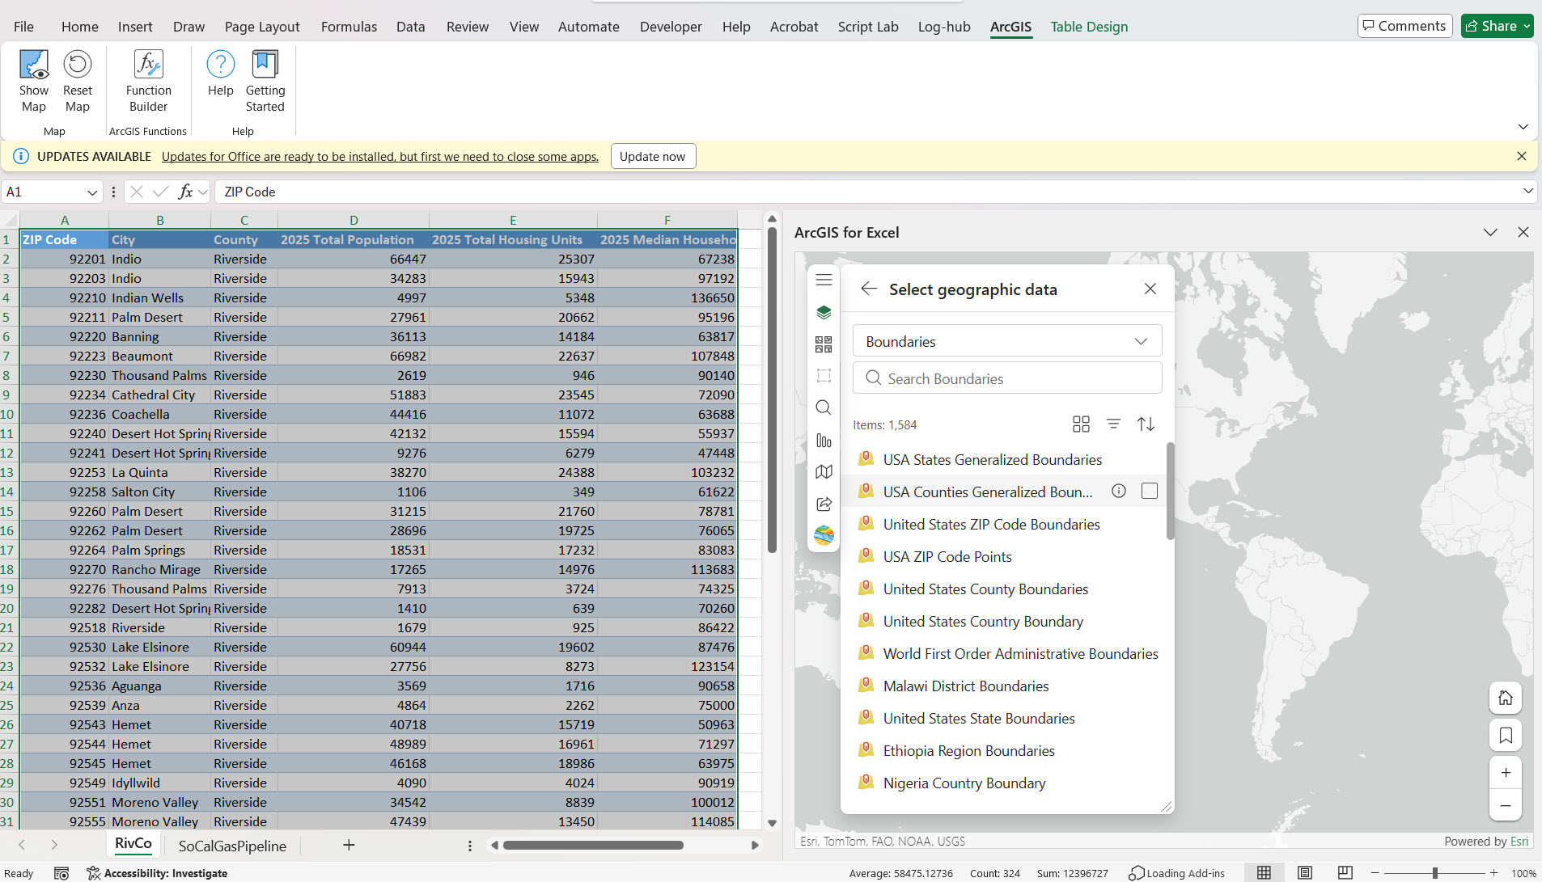Click the Office updates ready link
Screen dimensions: 1542x882
379,157
